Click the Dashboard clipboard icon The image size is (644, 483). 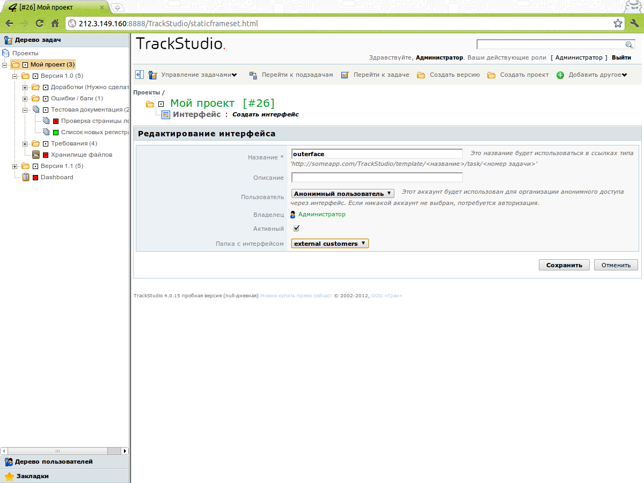coord(25,177)
